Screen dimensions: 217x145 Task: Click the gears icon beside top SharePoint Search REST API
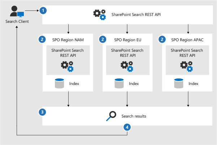(x=100, y=14)
